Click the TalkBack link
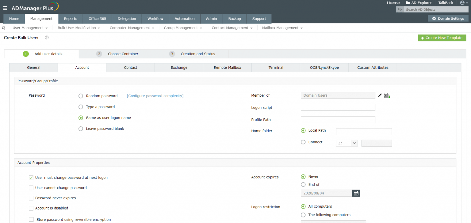Viewport: 471px width, 223px height. click(x=446, y=3)
